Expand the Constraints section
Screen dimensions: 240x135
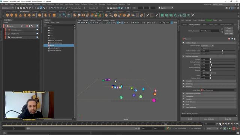pyautogui.click(x=183, y=96)
